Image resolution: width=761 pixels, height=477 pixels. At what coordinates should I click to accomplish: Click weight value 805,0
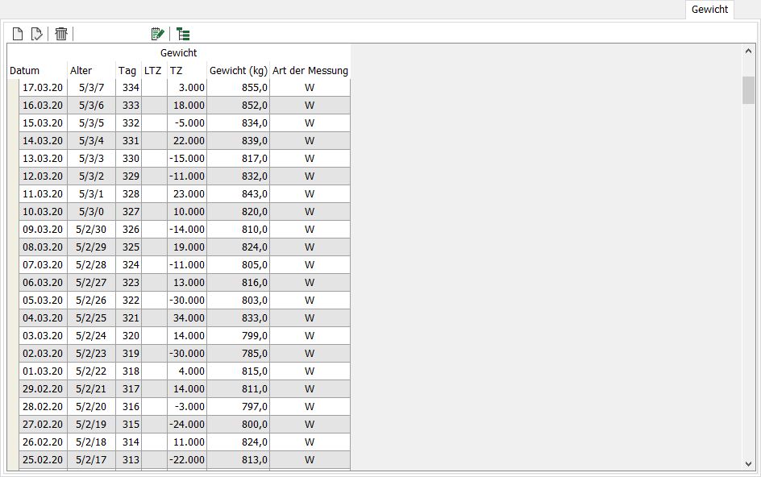(239, 265)
